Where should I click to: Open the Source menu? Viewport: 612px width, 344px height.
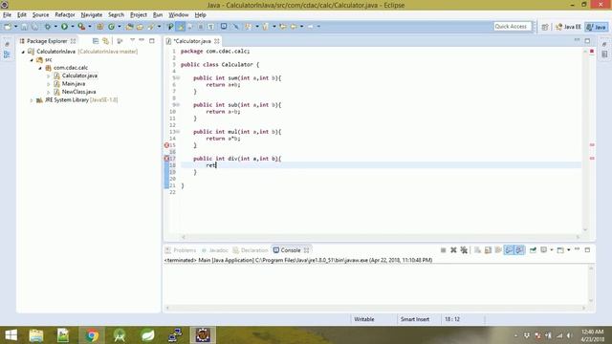coord(40,15)
